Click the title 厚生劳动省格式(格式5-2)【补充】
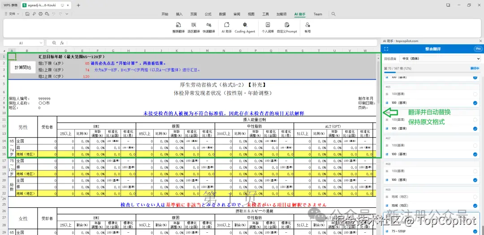The height and width of the screenshot is (235, 484). (x=223, y=85)
